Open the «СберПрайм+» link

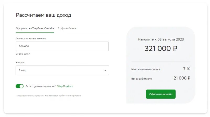coord(65,86)
